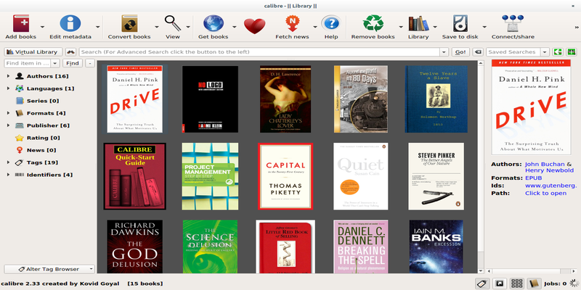Select Calibre Quick-Start Guide cover

tap(134, 176)
